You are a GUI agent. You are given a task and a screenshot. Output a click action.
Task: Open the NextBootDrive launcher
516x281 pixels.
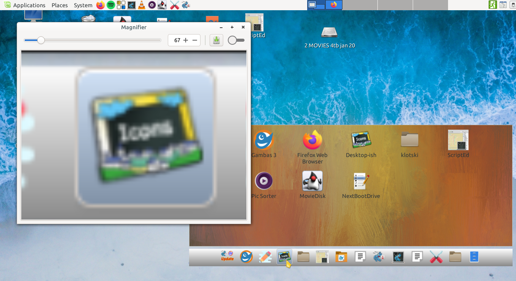coord(361,181)
